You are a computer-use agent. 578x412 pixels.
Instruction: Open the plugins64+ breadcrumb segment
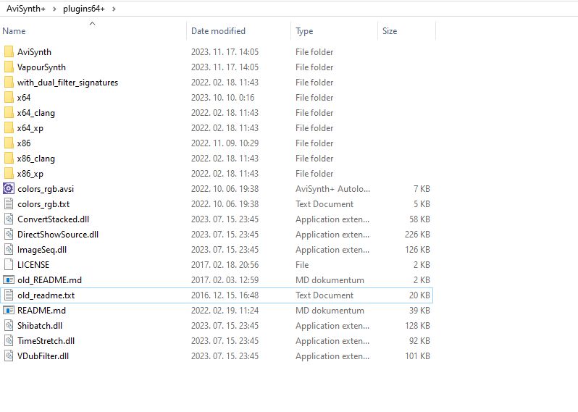click(84, 9)
